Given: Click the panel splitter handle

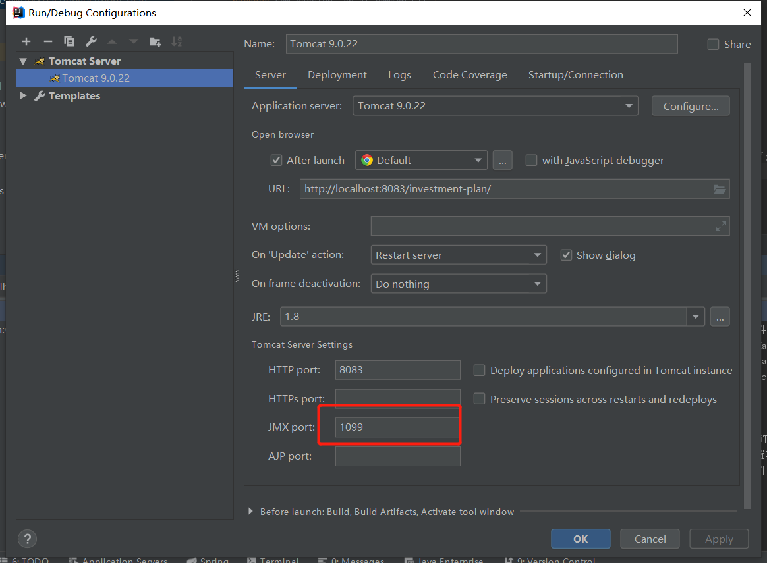Looking at the screenshot, I should [x=237, y=276].
